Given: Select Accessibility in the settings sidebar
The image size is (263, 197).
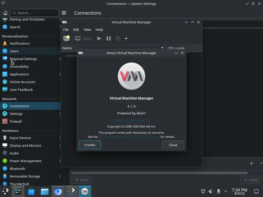Looking at the screenshot, I should point(30,66).
